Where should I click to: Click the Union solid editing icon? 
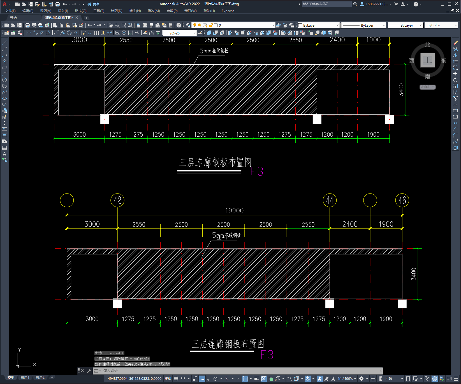pyautogui.click(x=209, y=33)
